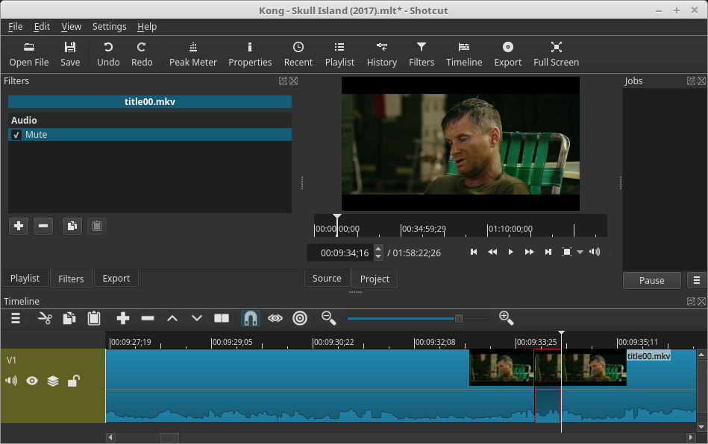Image resolution: width=708 pixels, height=444 pixels.
Task: Uncheck the Mute audio filter checkbox
Action: [16, 135]
